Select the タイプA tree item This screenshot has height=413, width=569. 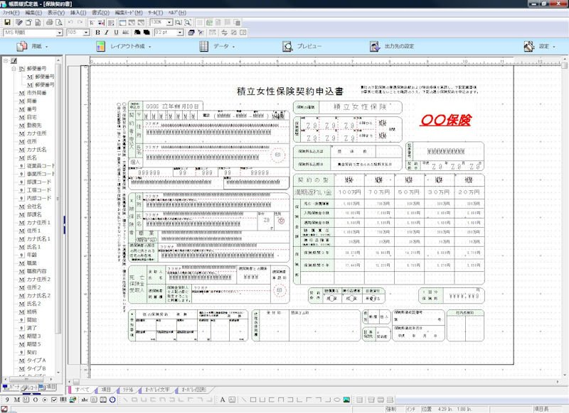[36, 360]
